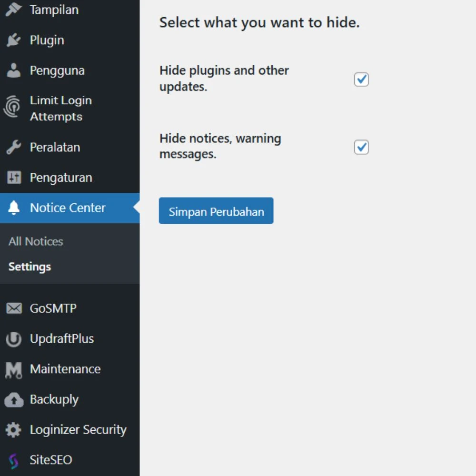Open the Maintenance menu item
Image resolution: width=476 pixels, height=476 pixels.
click(x=65, y=369)
